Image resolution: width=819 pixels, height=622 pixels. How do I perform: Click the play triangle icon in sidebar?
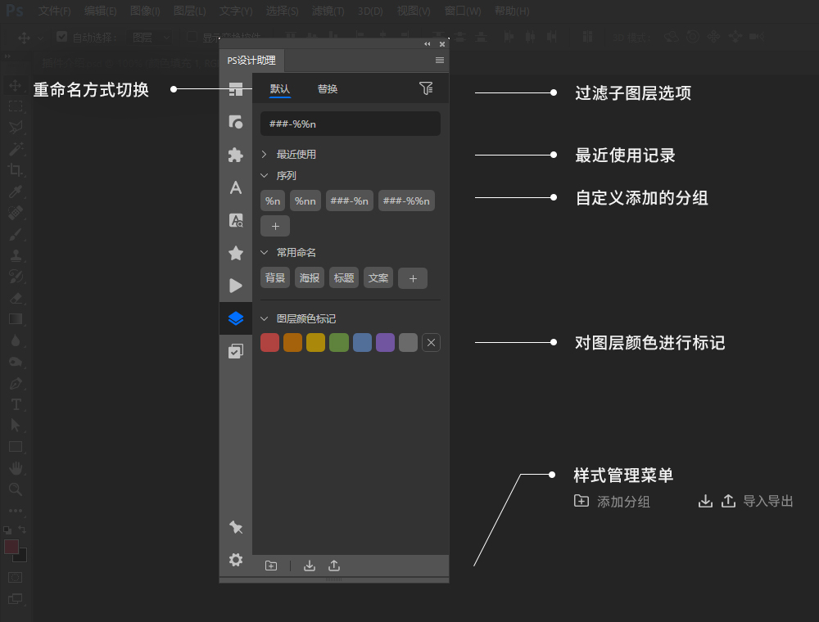[x=236, y=286]
